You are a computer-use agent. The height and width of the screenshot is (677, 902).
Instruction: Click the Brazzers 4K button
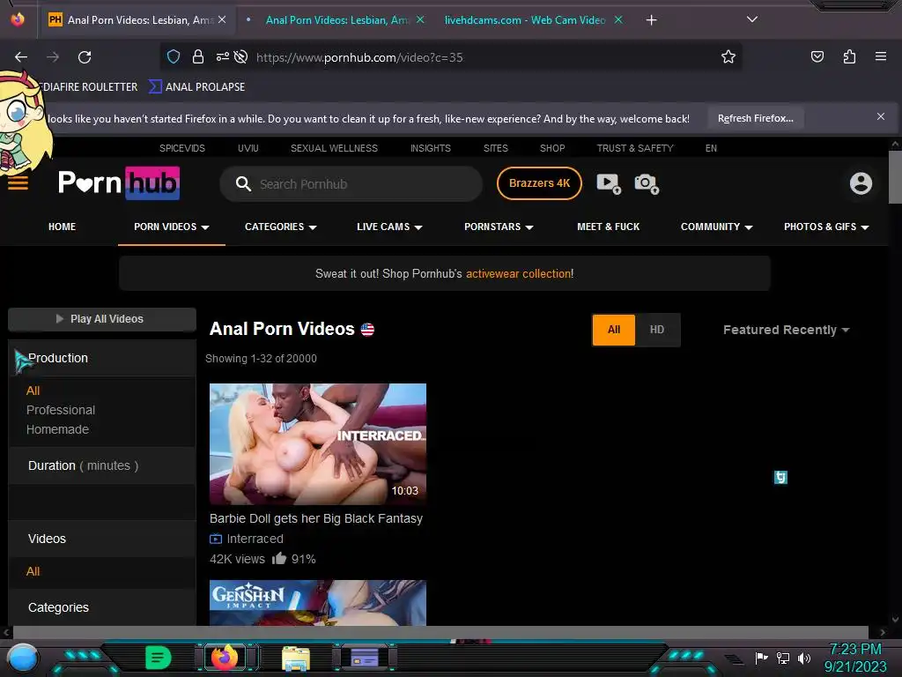pos(539,183)
